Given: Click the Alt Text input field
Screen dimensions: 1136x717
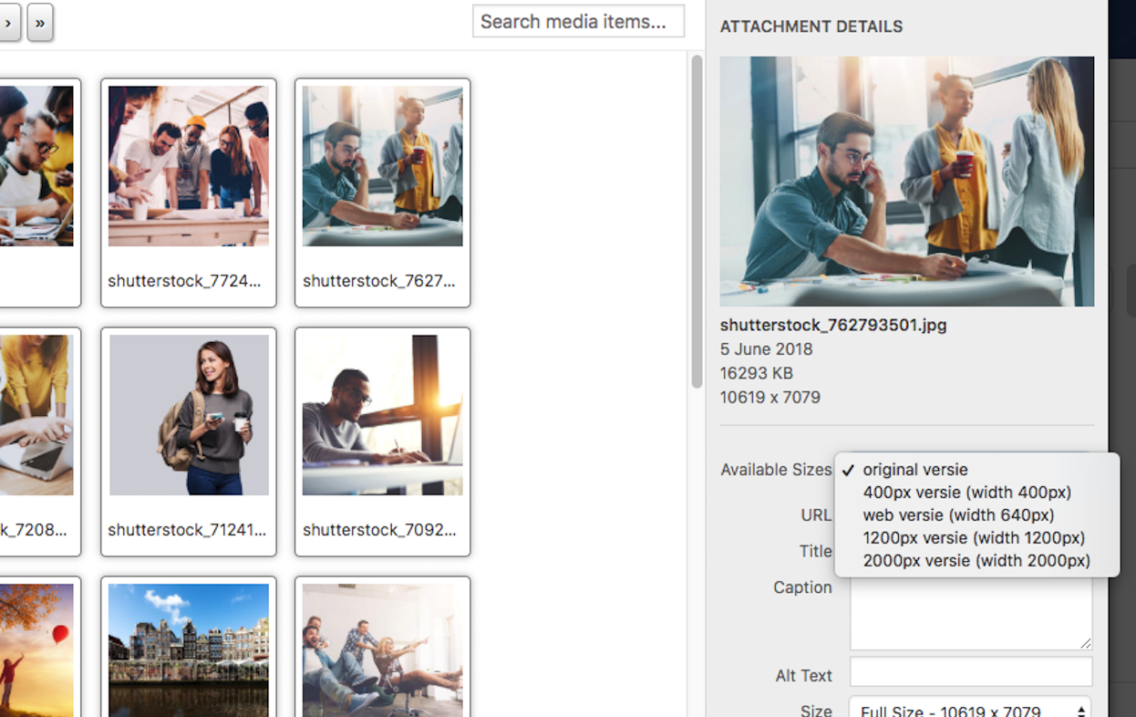Looking at the screenshot, I should tap(971, 672).
